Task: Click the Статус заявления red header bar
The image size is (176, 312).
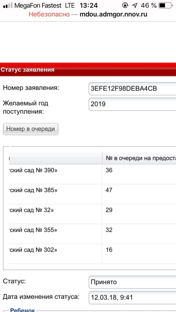Action: click(88, 70)
